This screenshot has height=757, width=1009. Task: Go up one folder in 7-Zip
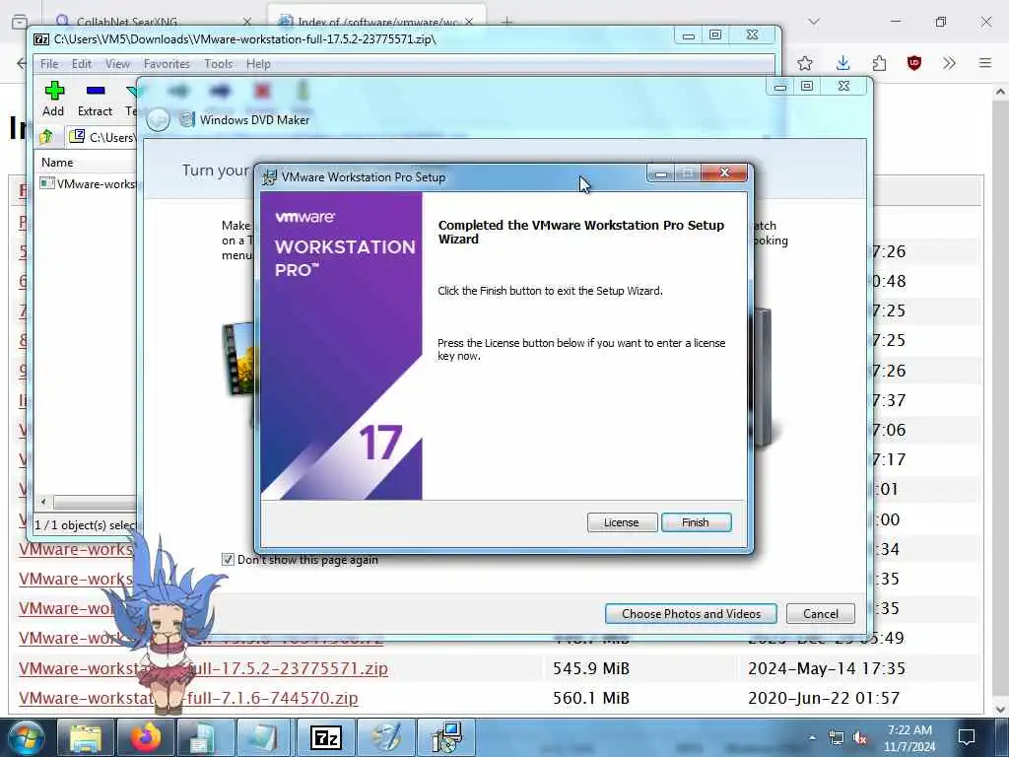(46, 136)
